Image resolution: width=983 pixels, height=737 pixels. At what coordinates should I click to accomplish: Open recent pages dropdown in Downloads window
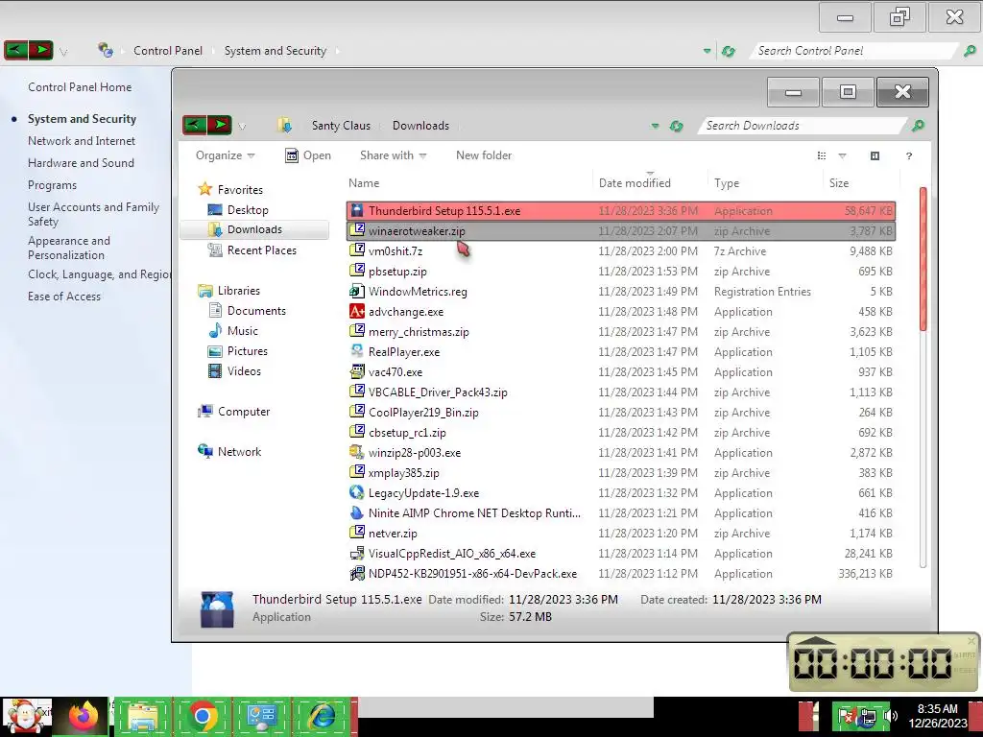[x=242, y=127]
